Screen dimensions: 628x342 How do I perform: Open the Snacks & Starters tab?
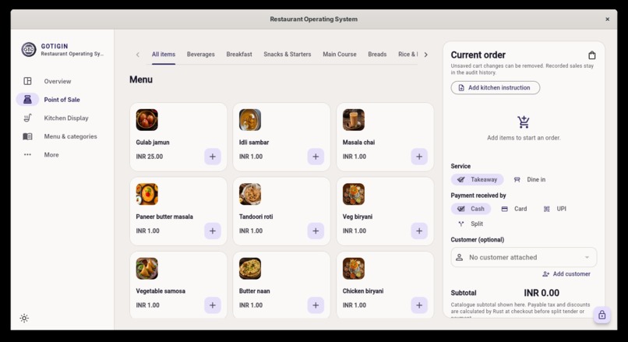pos(288,54)
